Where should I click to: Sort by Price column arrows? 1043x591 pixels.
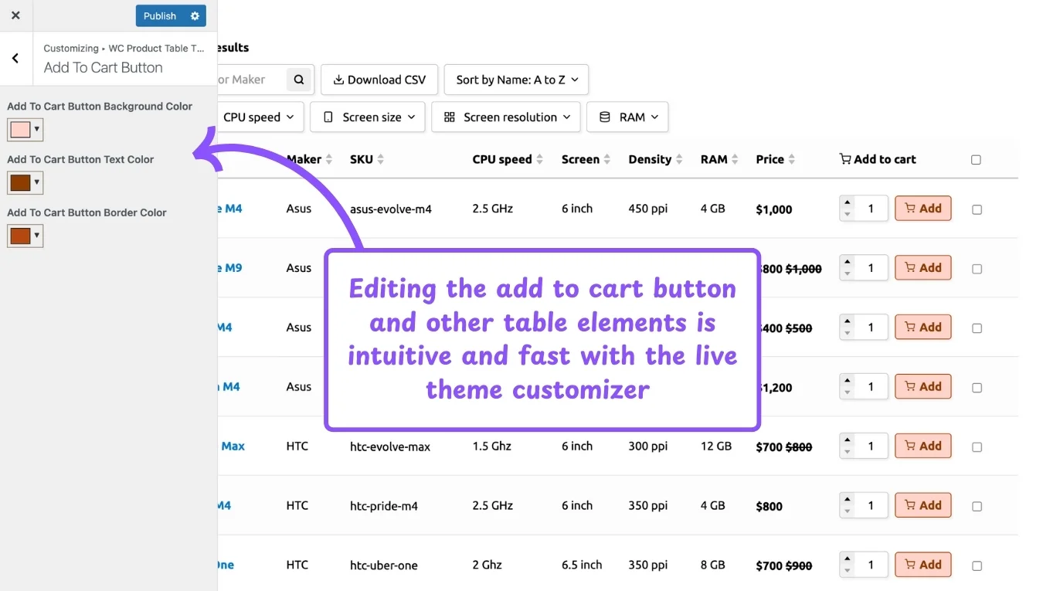click(x=792, y=159)
